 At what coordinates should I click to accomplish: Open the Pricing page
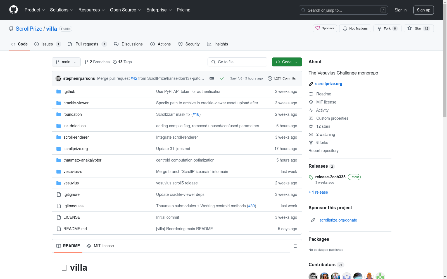[x=184, y=10]
